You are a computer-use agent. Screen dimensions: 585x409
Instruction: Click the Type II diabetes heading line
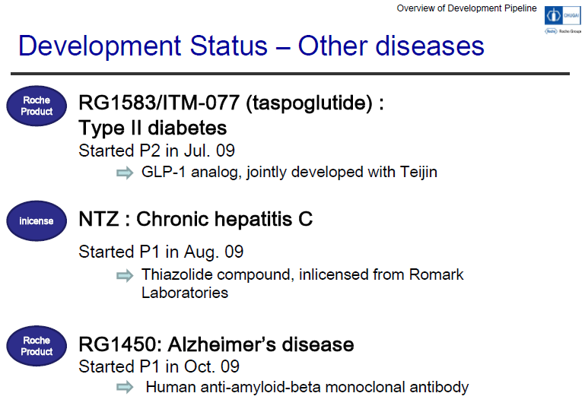tap(152, 126)
